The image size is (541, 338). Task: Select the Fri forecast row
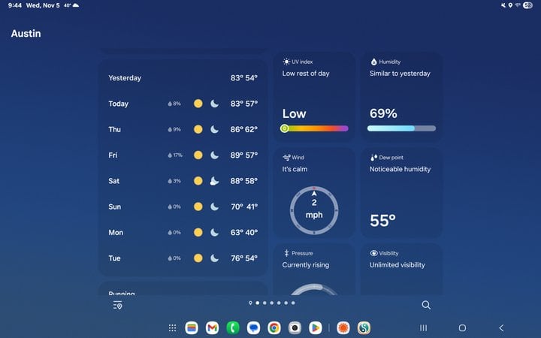[x=183, y=155]
